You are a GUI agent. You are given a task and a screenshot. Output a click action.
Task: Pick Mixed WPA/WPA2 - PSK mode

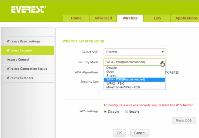134,87
